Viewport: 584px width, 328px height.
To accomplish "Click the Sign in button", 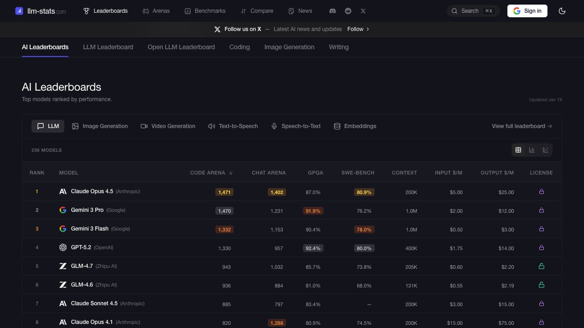I will (x=527, y=11).
